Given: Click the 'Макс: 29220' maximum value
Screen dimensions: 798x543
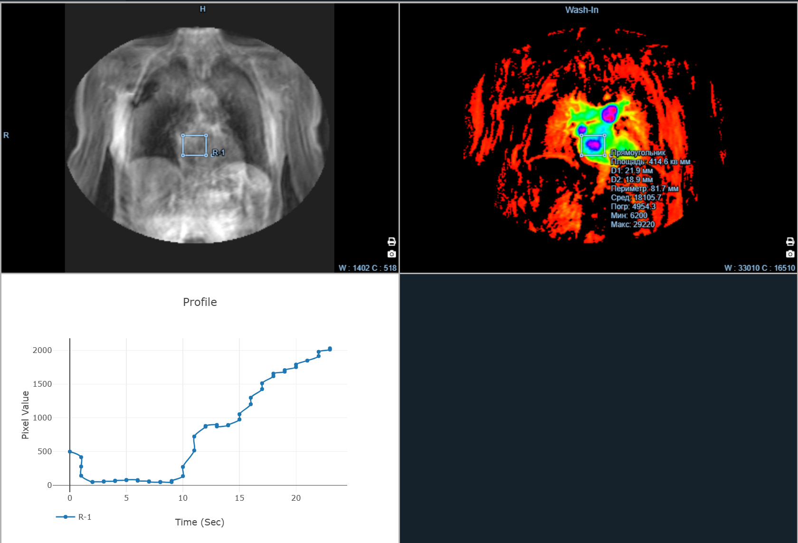Looking at the screenshot, I should 633,225.
